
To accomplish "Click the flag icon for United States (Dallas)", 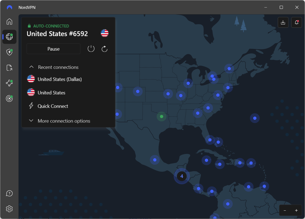I will 31,79.
